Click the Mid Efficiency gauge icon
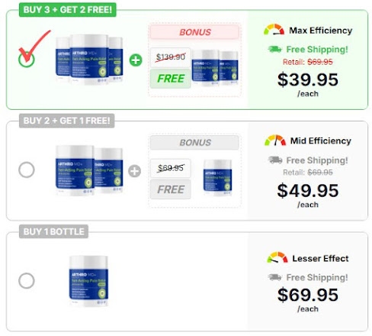The height and width of the screenshot is (336, 372). (x=275, y=141)
